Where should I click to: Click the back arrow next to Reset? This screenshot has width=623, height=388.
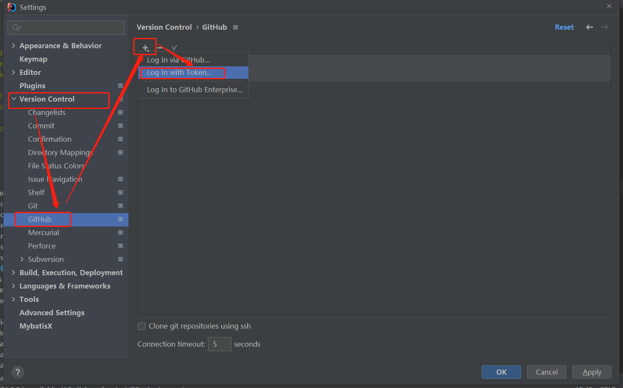click(589, 27)
